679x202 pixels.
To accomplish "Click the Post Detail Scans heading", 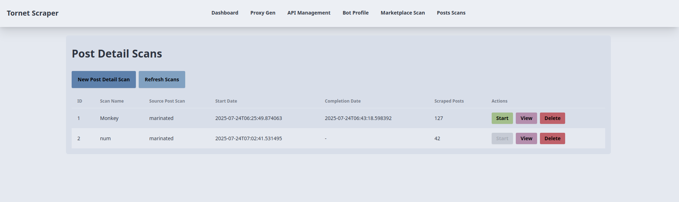I will tap(117, 54).
